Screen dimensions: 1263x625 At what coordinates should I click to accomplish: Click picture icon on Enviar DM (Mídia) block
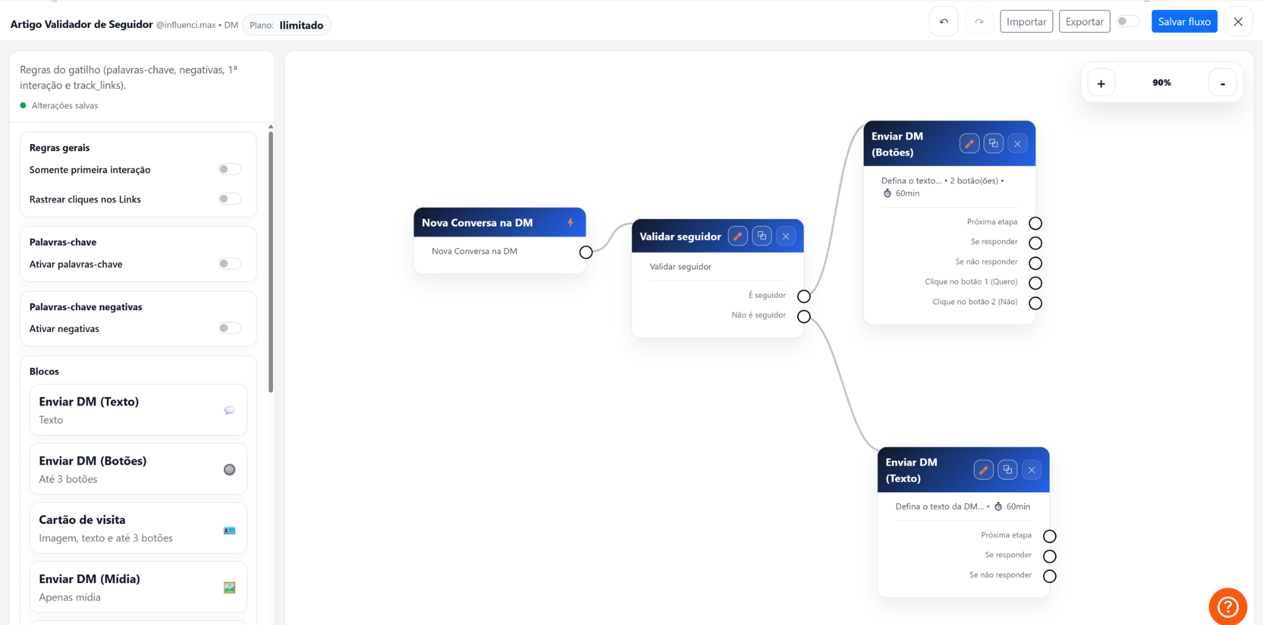point(229,588)
